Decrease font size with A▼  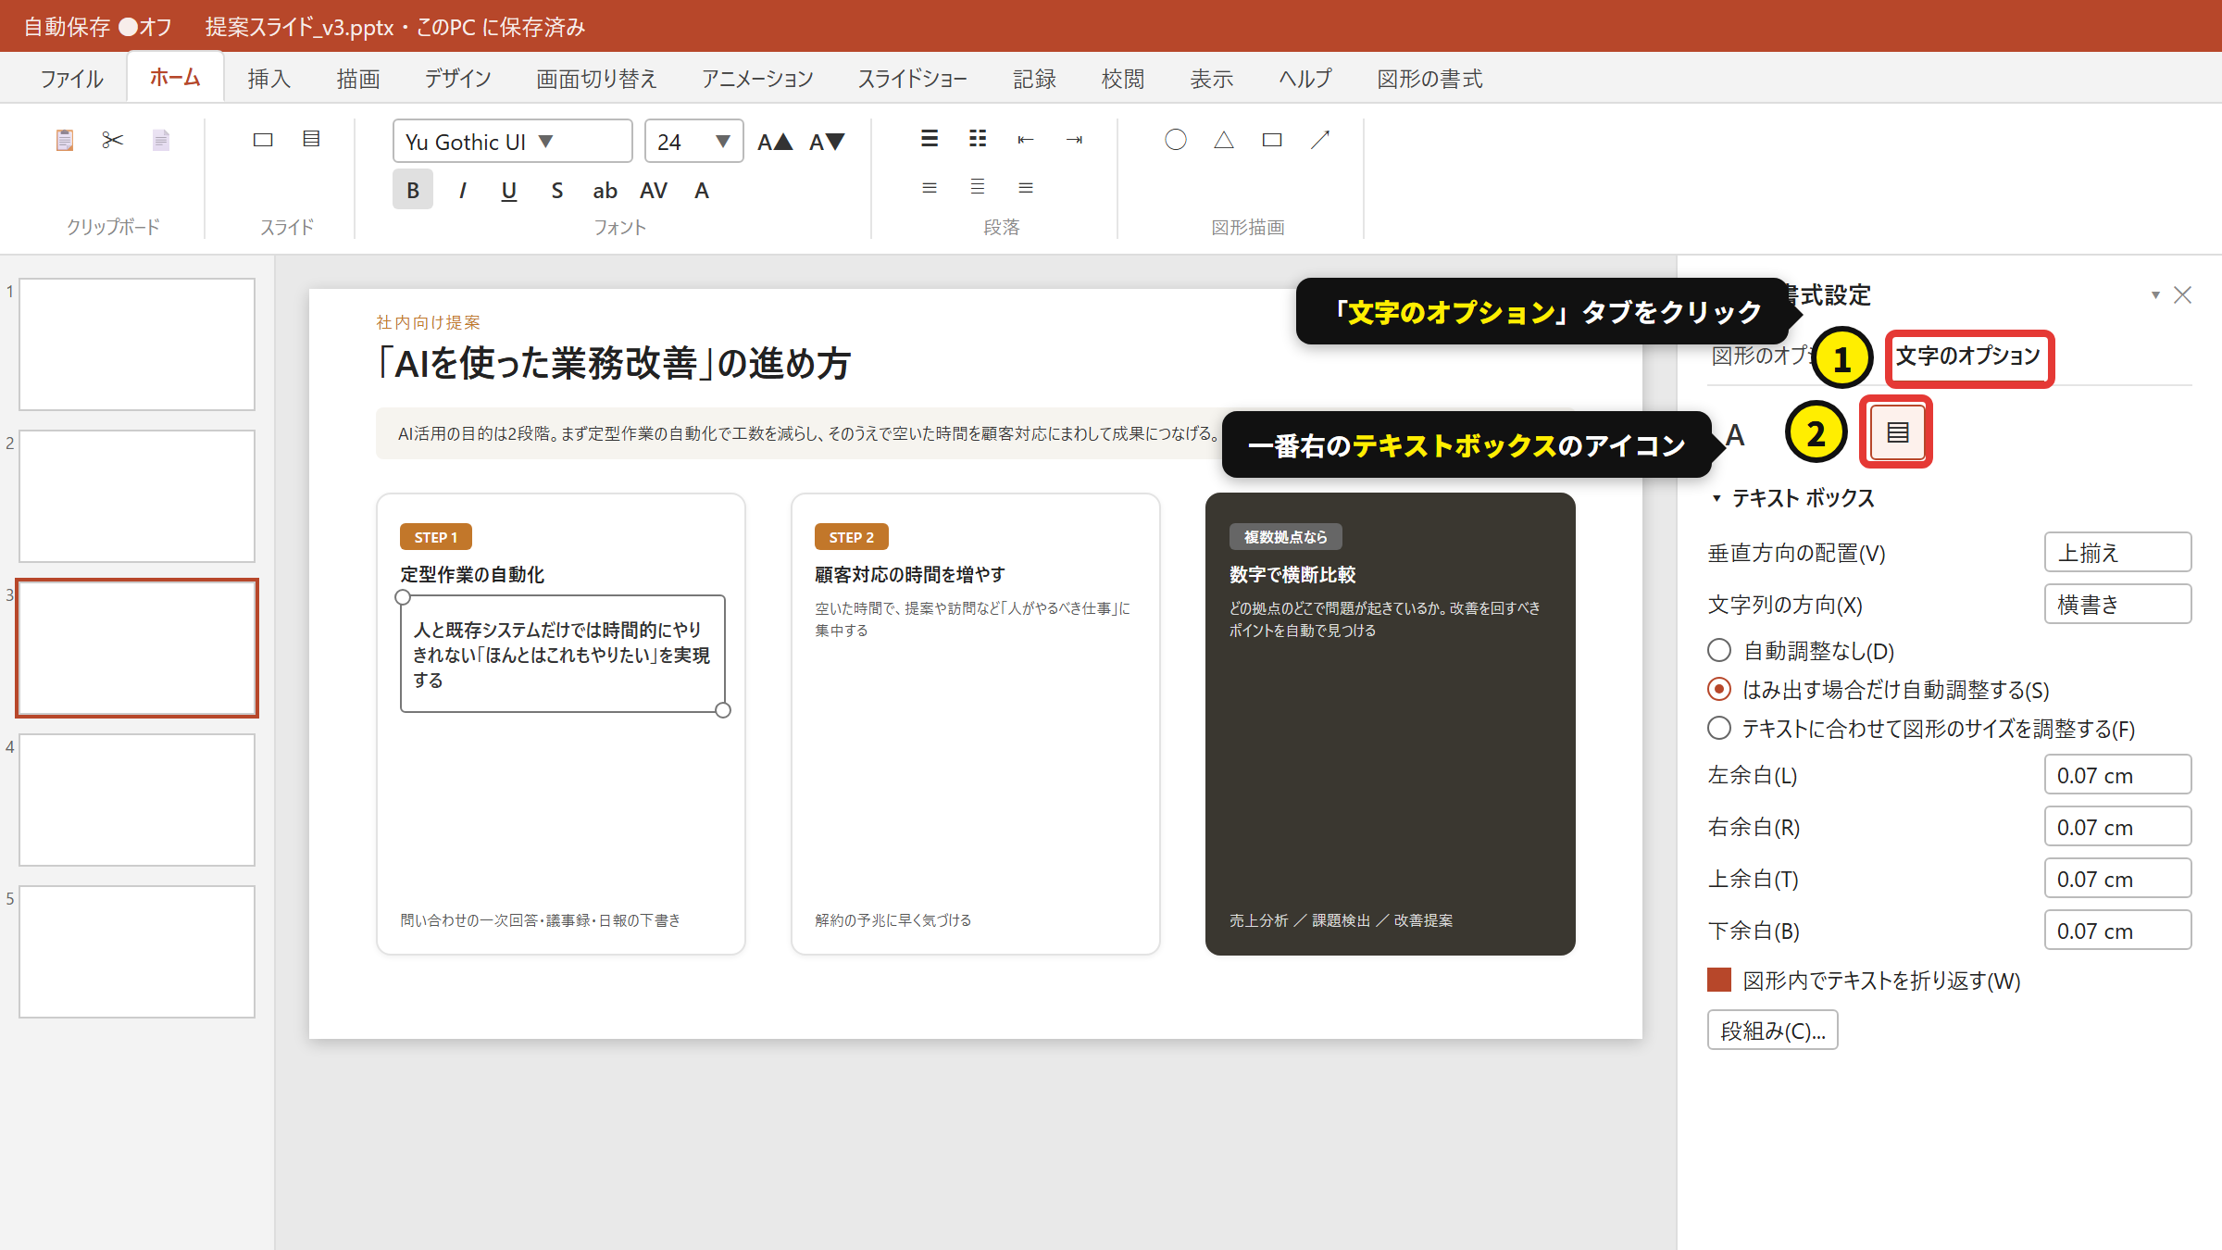point(827,142)
